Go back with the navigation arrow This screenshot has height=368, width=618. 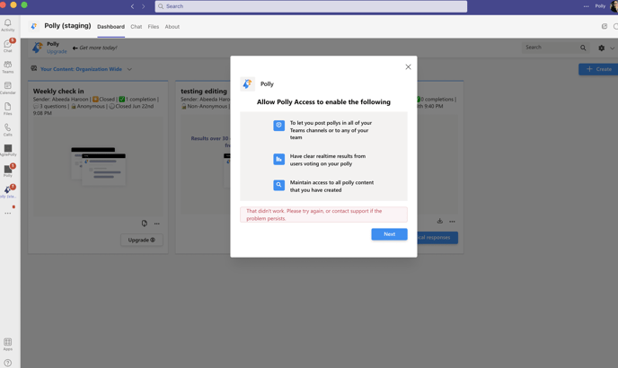pyautogui.click(x=132, y=6)
